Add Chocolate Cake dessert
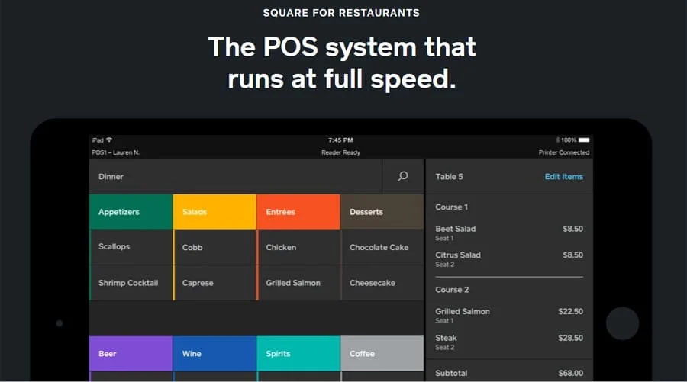 [382, 247]
